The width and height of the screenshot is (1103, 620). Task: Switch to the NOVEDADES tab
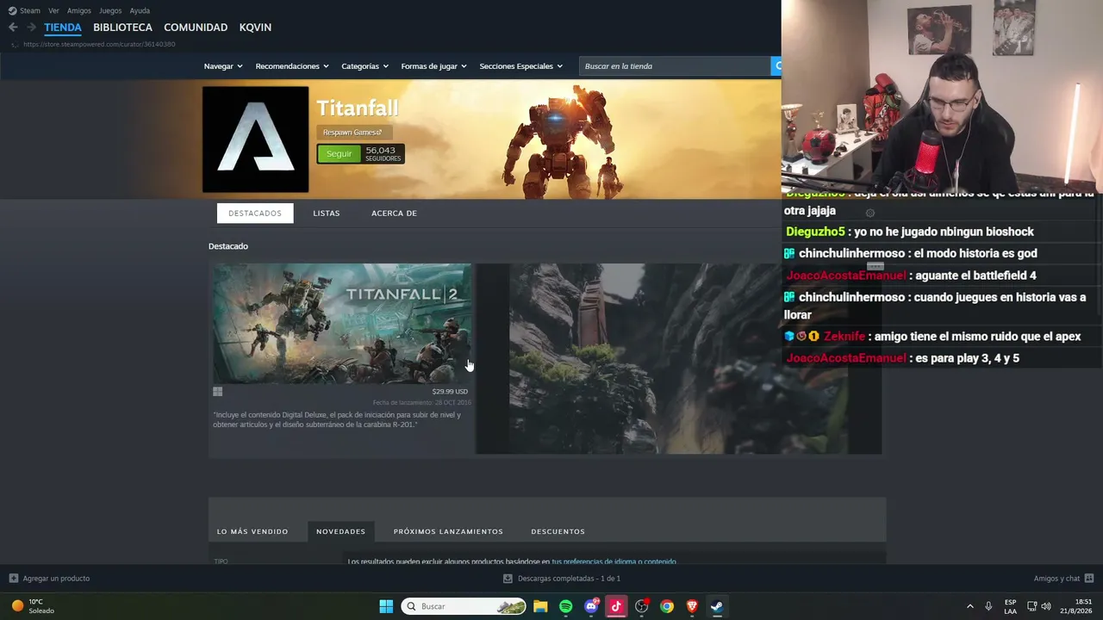(x=340, y=531)
